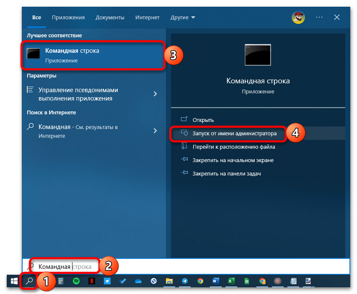Open File Explorer folder icon in taskbar
The image size is (357, 294).
click(x=169, y=281)
